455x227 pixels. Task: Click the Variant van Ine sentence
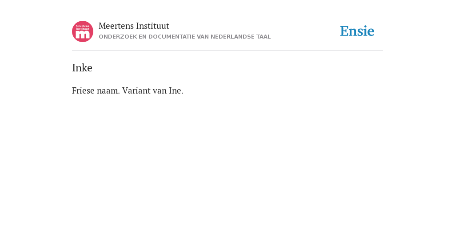pos(153,90)
